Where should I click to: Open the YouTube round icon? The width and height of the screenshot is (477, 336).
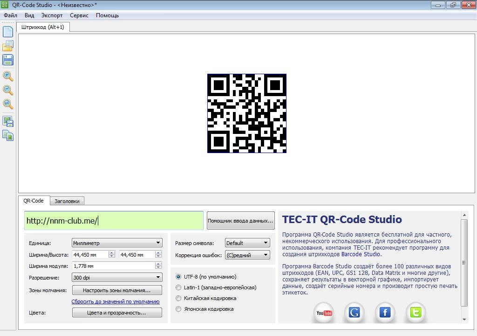324,313
